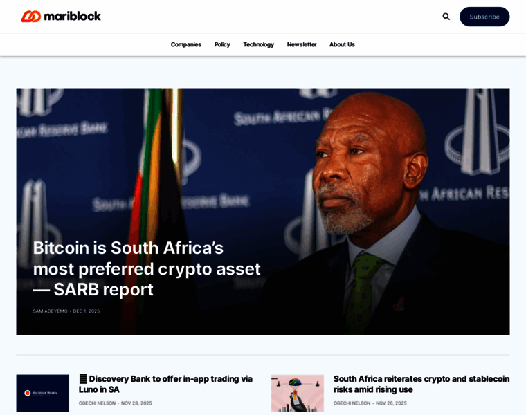The width and height of the screenshot is (526, 415).
Task: Open the Technology menu item
Action: coord(259,44)
